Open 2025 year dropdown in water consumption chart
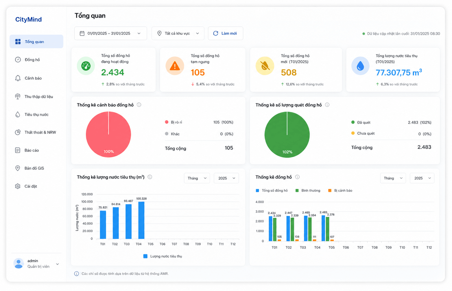The width and height of the screenshot is (452, 291). click(226, 178)
